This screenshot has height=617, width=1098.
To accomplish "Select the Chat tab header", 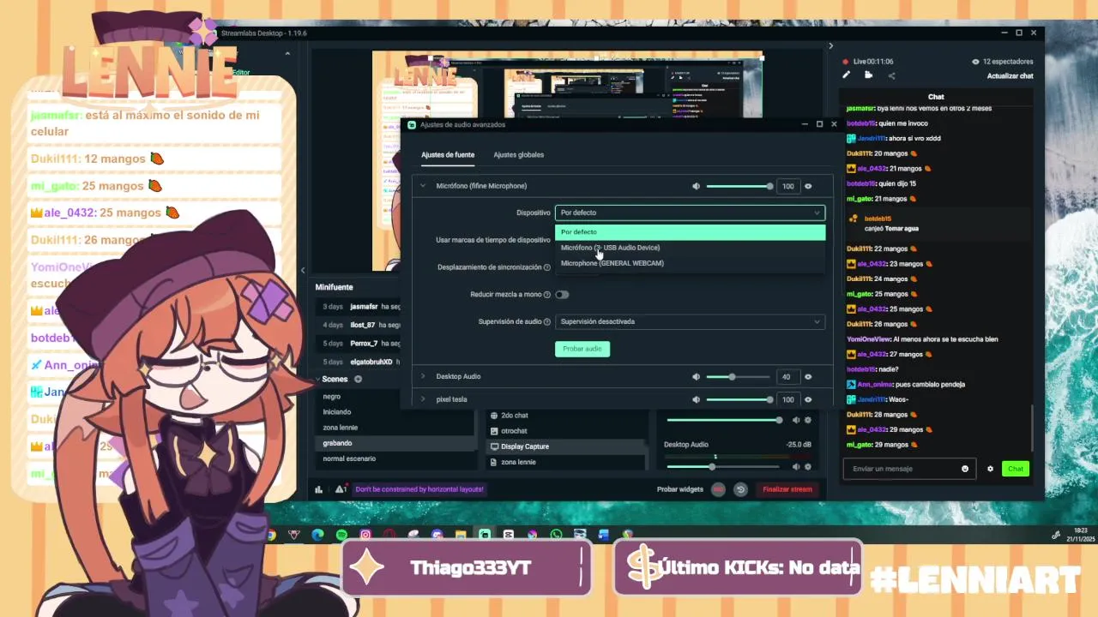I will [x=936, y=97].
